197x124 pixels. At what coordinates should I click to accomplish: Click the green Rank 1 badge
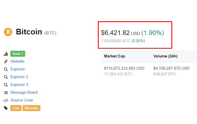(x=18, y=54)
